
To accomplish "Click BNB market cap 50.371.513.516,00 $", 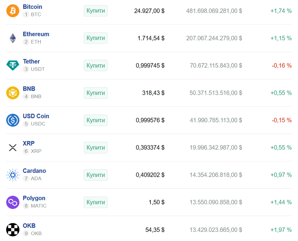I will click(x=216, y=93).
